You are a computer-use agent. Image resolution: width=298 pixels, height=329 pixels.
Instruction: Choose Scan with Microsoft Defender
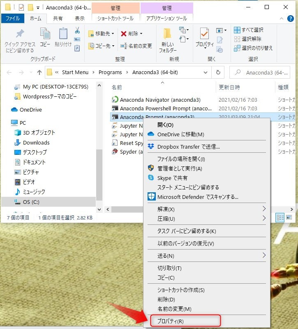206,197
